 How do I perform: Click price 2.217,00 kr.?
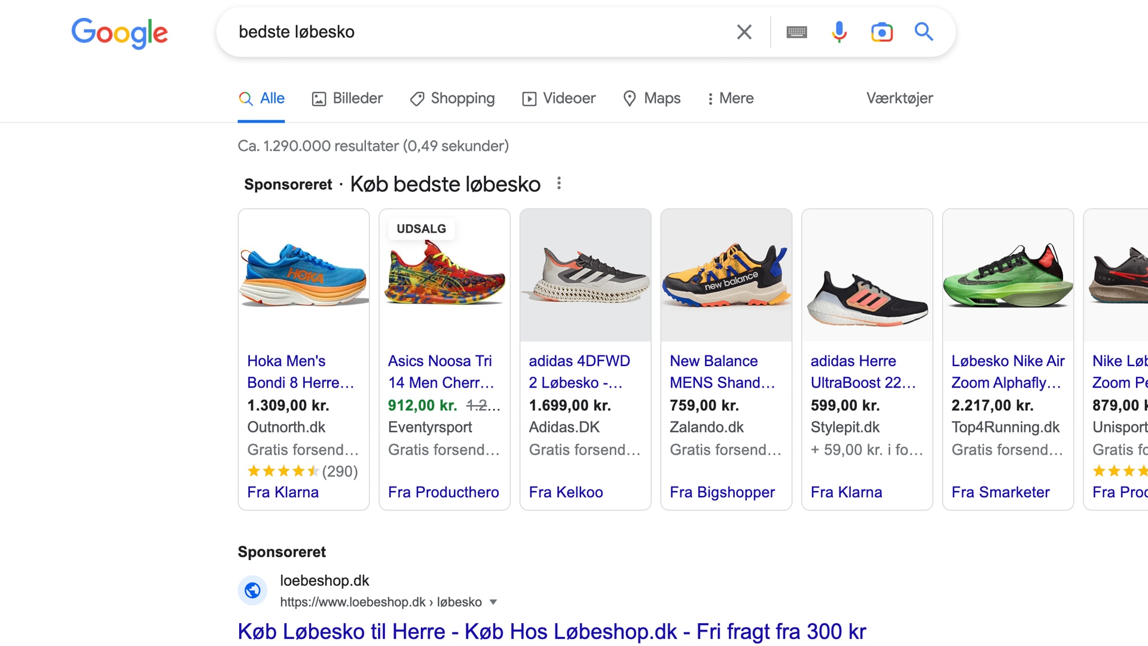(993, 406)
